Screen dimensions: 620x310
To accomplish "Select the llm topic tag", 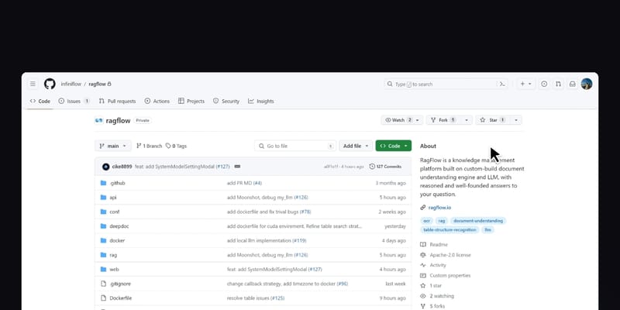I will tap(488, 229).
